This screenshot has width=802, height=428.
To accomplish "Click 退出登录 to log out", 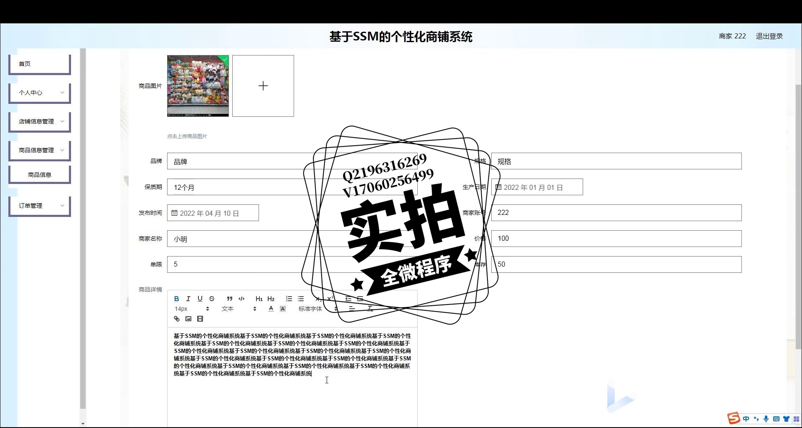I will [x=769, y=36].
